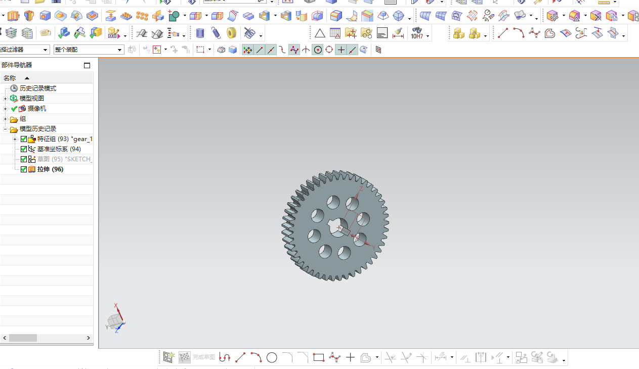This screenshot has height=369, width=639.
Task: Click the 名称 column header
Action: 10,78
